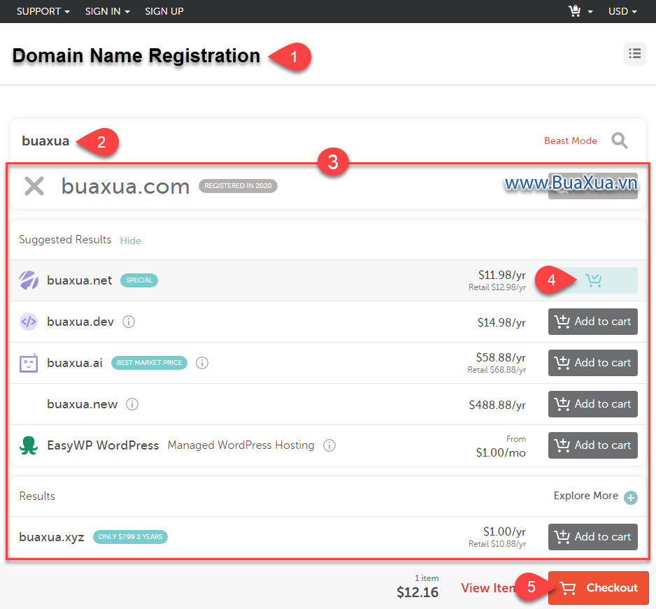Click the buaxua.com domain name

[125, 187]
